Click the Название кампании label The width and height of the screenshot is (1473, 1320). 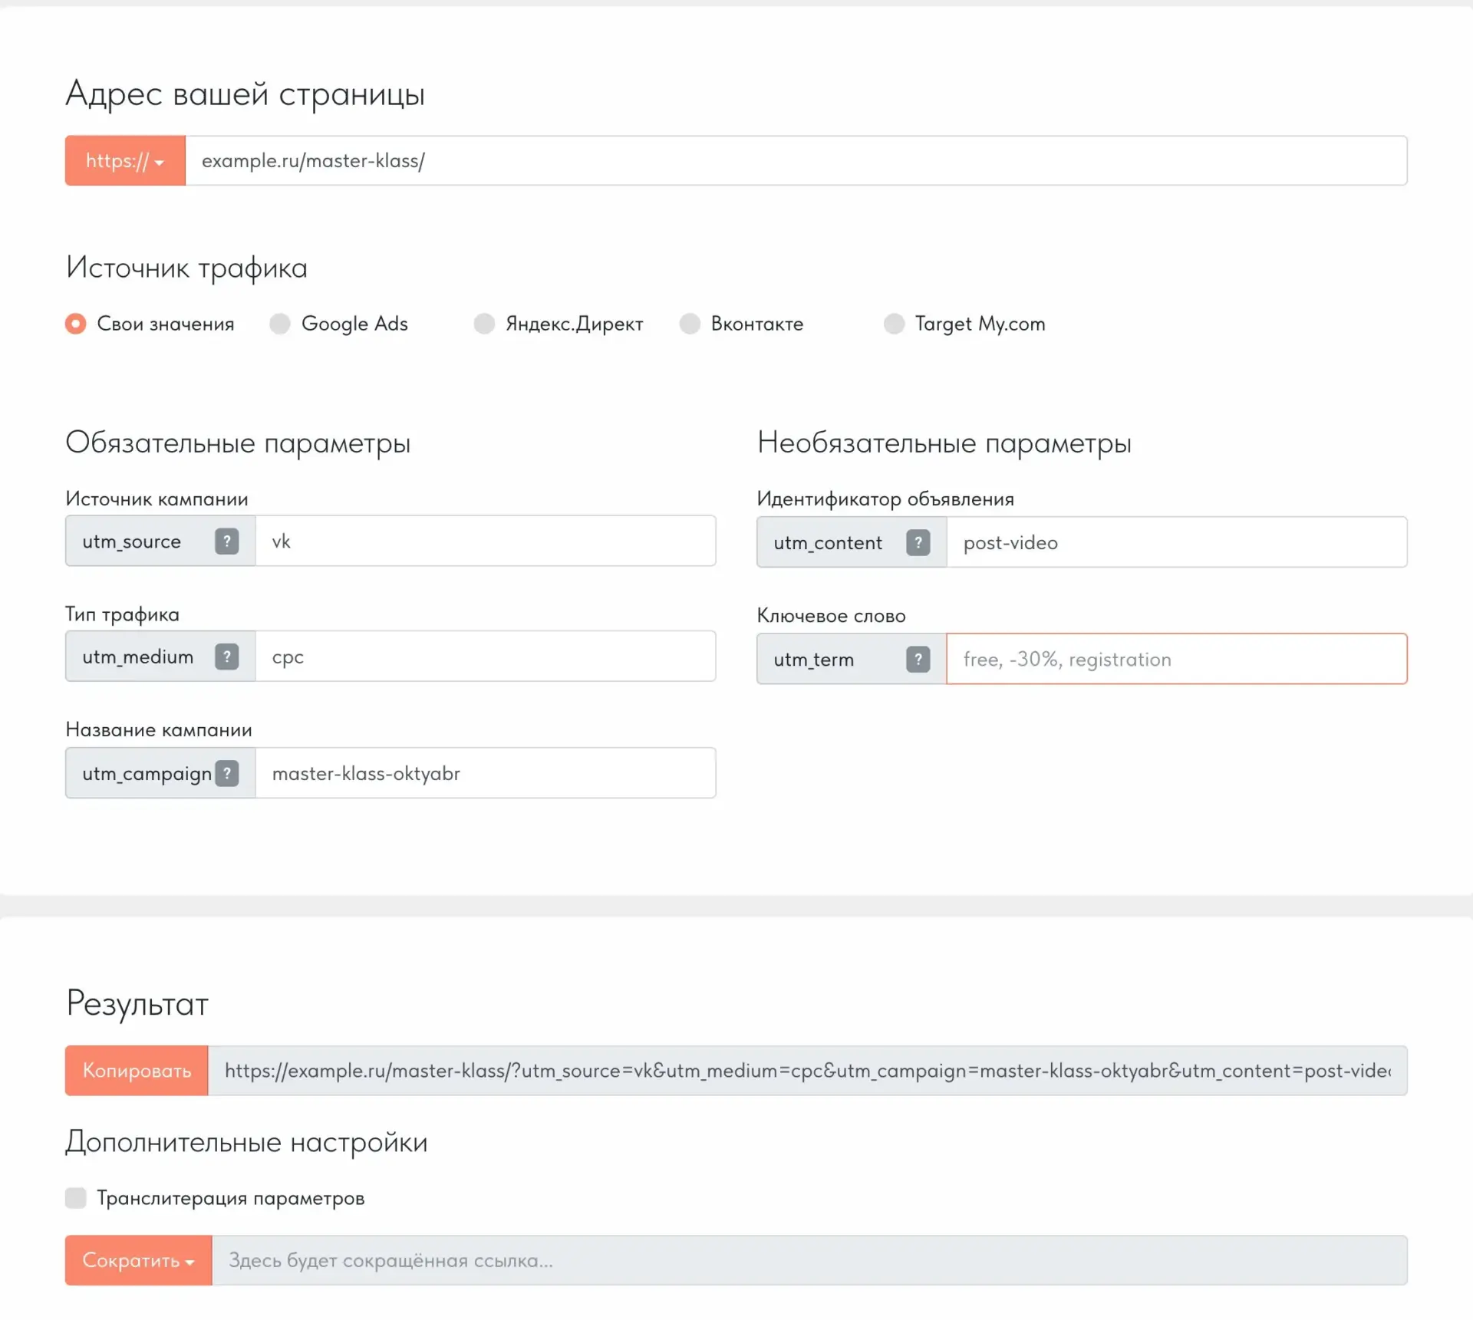(159, 730)
